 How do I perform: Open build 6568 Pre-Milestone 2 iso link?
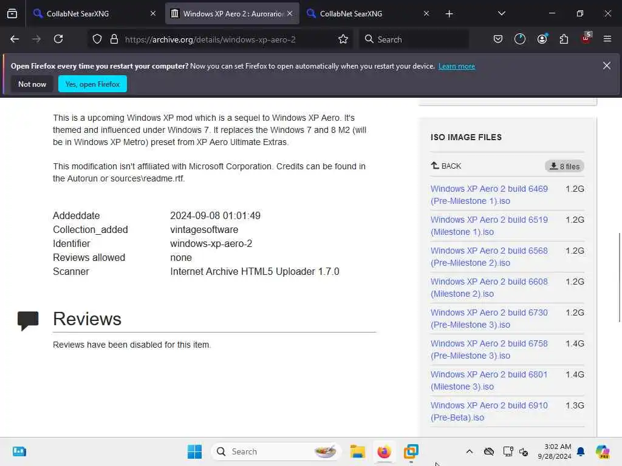click(489, 257)
